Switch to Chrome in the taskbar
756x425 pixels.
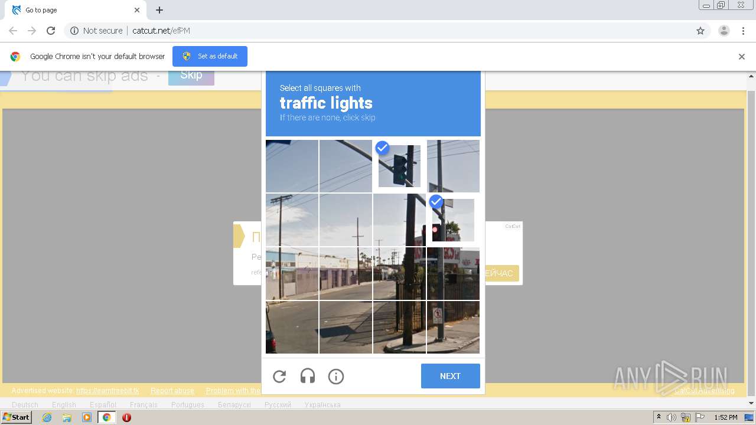[107, 417]
